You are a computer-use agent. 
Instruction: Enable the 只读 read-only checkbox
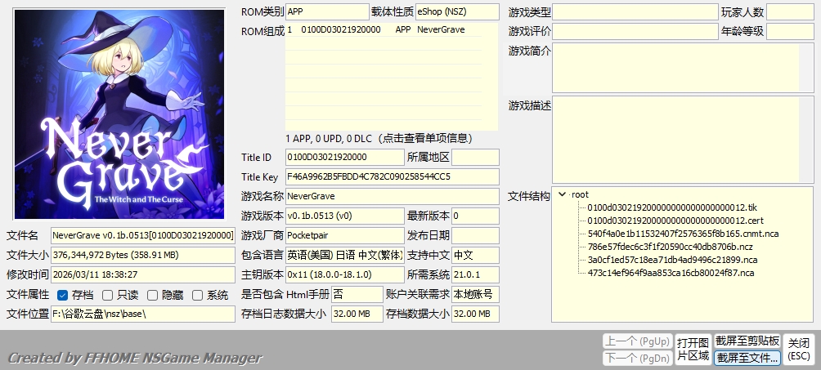pos(108,295)
